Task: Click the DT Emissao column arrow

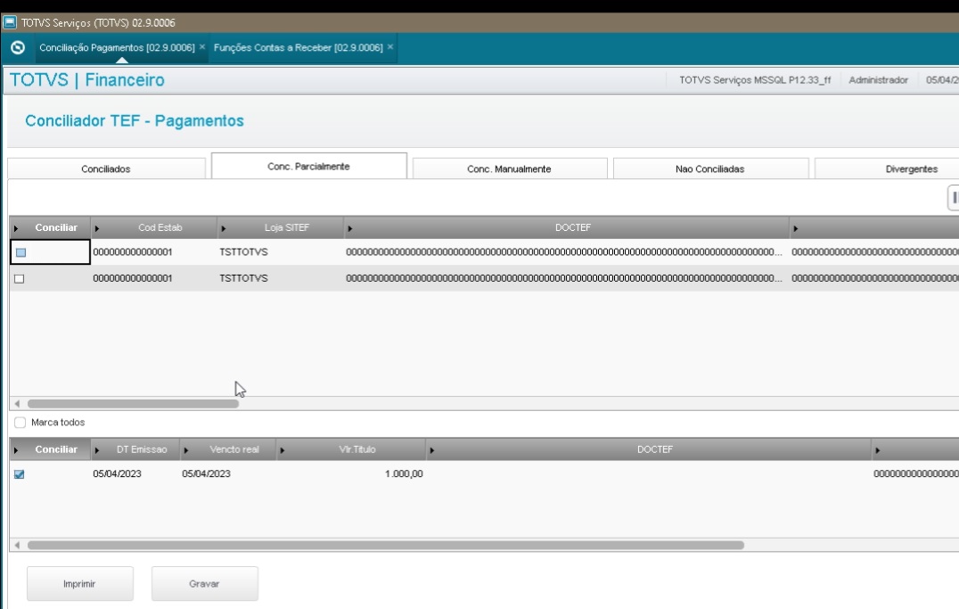Action: coord(96,450)
